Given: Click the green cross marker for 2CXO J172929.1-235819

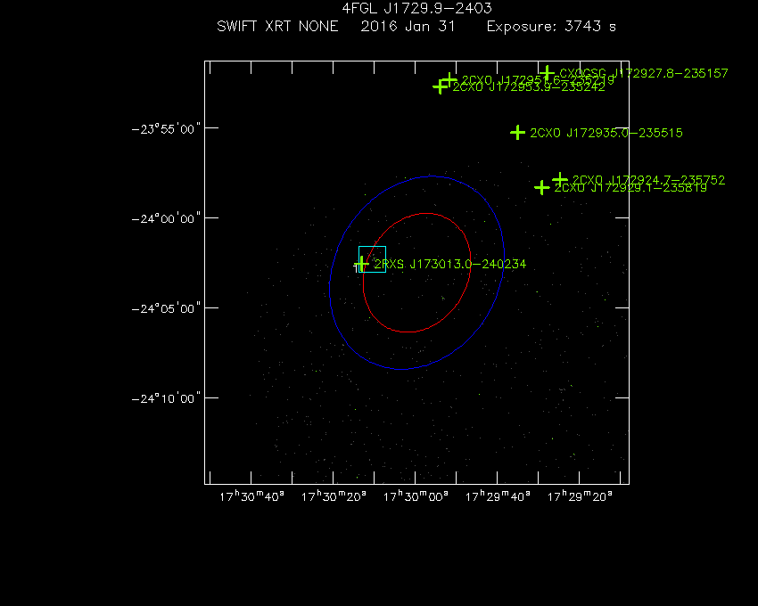Looking at the screenshot, I should pos(542,187).
